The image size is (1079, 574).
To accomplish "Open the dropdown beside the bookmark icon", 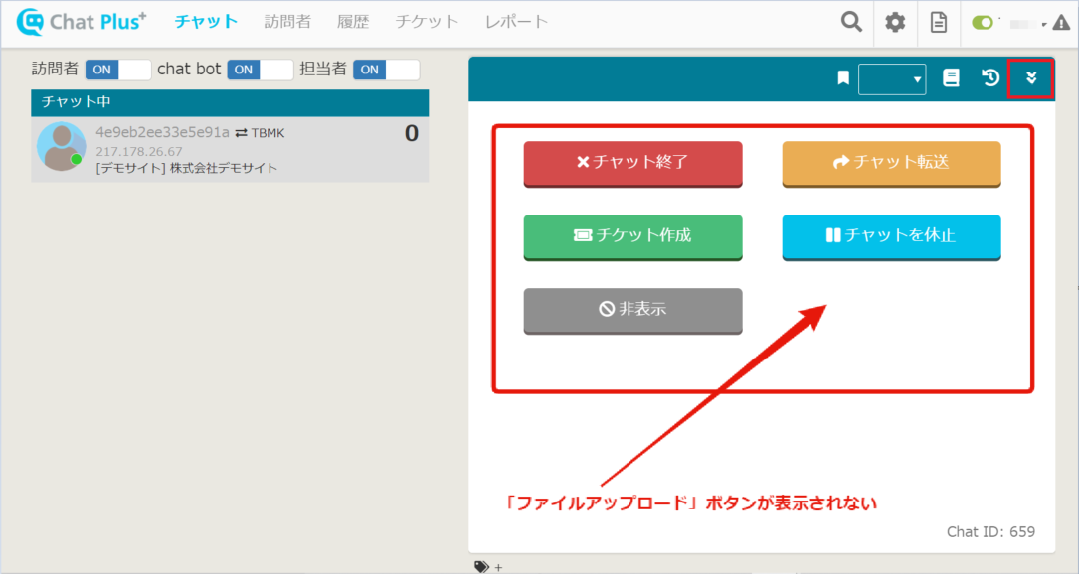I will click(892, 79).
